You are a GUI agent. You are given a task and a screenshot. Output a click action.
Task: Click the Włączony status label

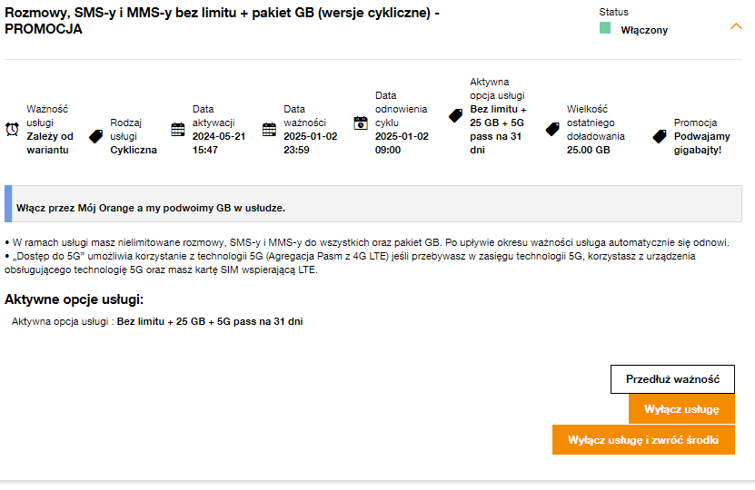644,30
